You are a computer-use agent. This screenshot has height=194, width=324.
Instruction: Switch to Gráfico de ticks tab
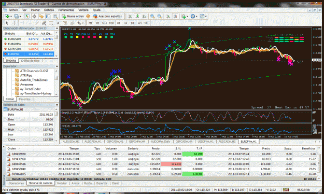pyautogui.click(x=30, y=61)
